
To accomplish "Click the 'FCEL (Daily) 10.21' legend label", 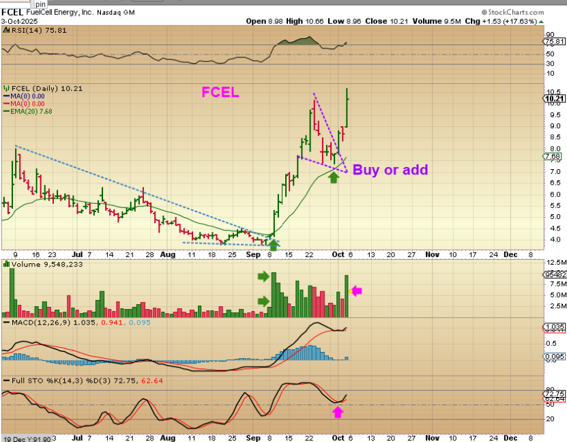I will [x=47, y=89].
